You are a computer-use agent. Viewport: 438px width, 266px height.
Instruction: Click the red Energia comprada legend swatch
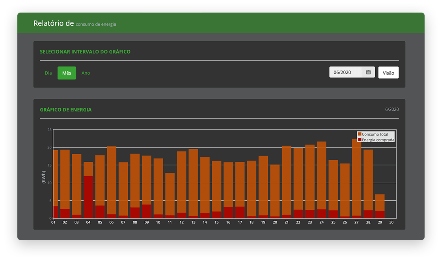360,140
